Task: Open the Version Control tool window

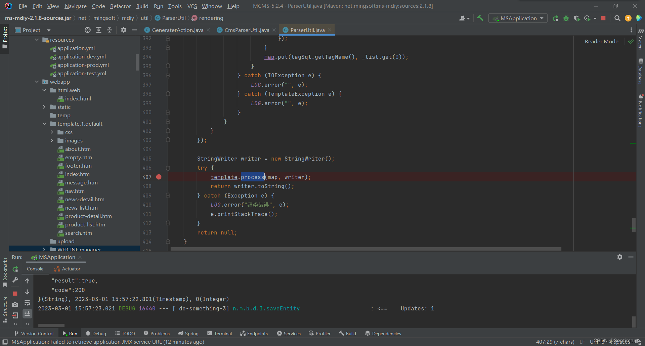Action: tap(34, 333)
